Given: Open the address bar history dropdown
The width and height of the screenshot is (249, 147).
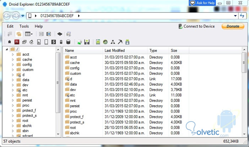Looking at the screenshot, I should click(236, 16).
